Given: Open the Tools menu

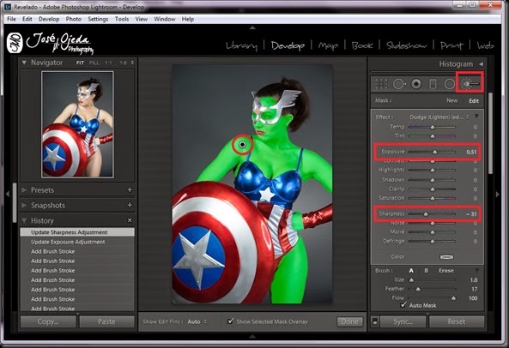Looking at the screenshot, I should click(x=122, y=19).
